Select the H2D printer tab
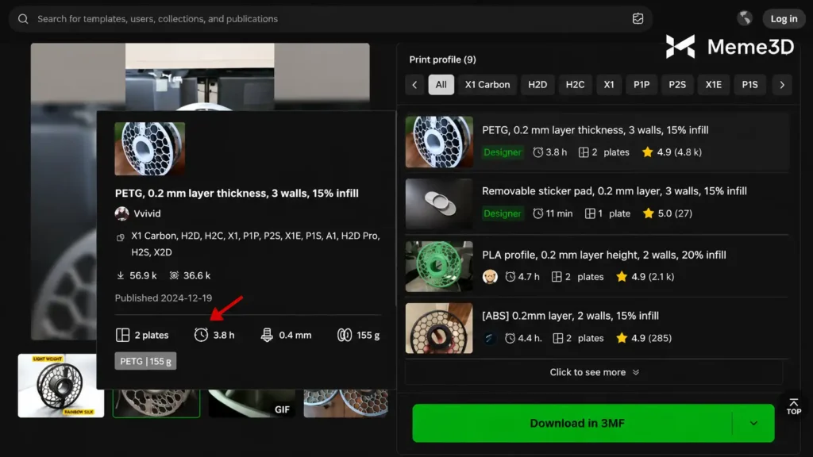 [x=538, y=84]
